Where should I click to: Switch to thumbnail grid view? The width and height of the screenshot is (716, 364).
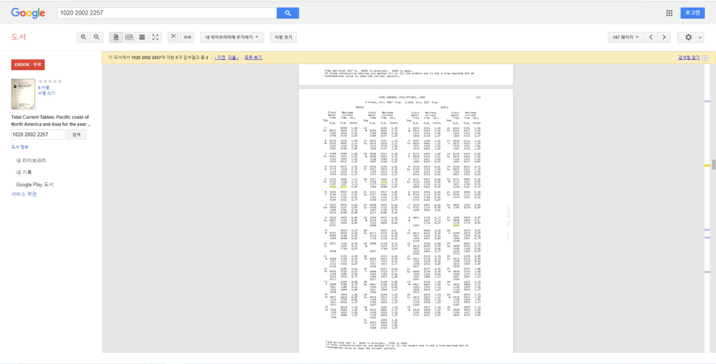(142, 37)
